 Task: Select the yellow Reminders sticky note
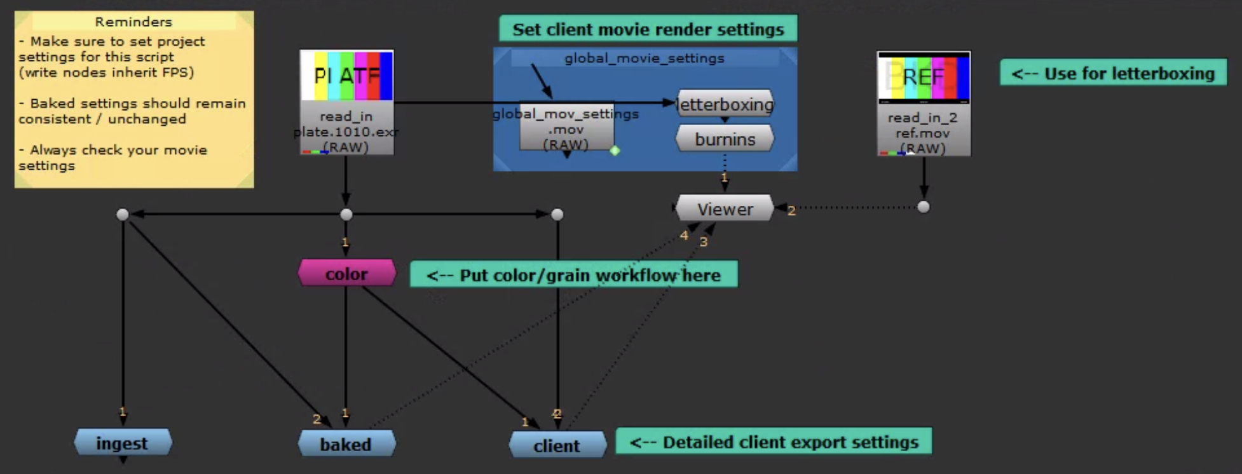tap(133, 99)
